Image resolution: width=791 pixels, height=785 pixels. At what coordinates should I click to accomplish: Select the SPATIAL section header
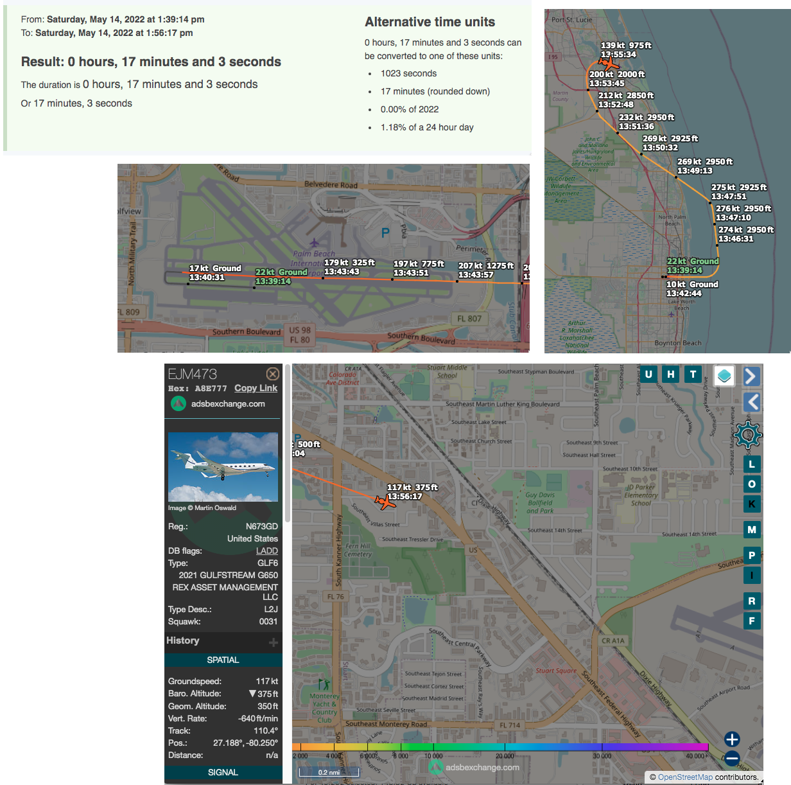[x=223, y=660]
